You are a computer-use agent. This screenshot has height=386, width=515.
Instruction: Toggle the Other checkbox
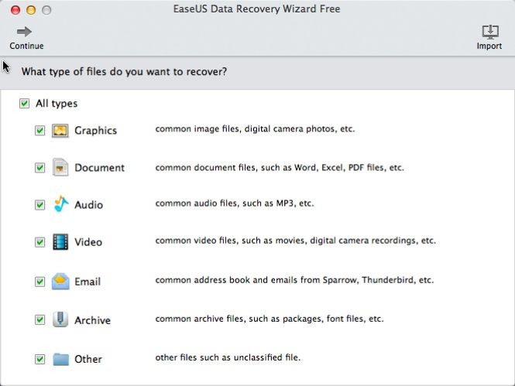click(39, 359)
